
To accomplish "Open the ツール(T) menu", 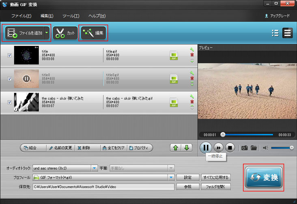I will pos(71,16).
